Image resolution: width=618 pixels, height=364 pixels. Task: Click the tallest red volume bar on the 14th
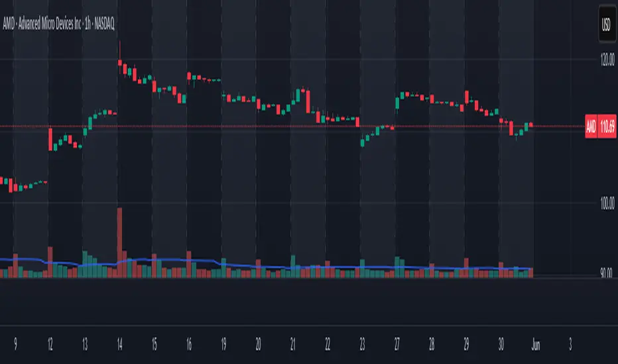pyautogui.click(x=120, y=243)
